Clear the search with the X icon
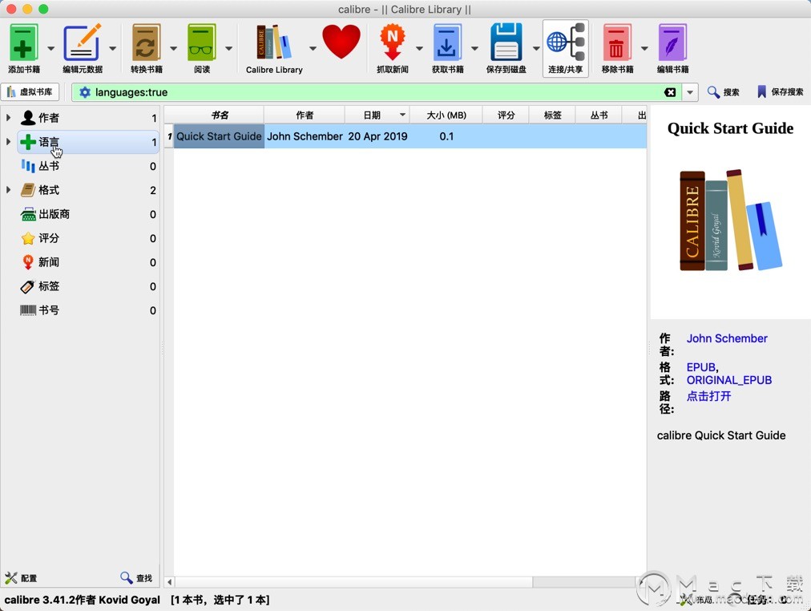The height and width of the screenshot is (611, 811). coord(670,92)
